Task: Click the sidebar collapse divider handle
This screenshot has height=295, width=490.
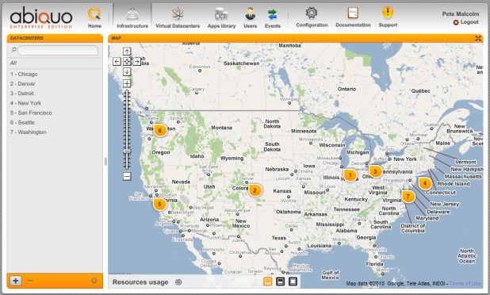Action: pyautogui.click(x=105, y=161)
